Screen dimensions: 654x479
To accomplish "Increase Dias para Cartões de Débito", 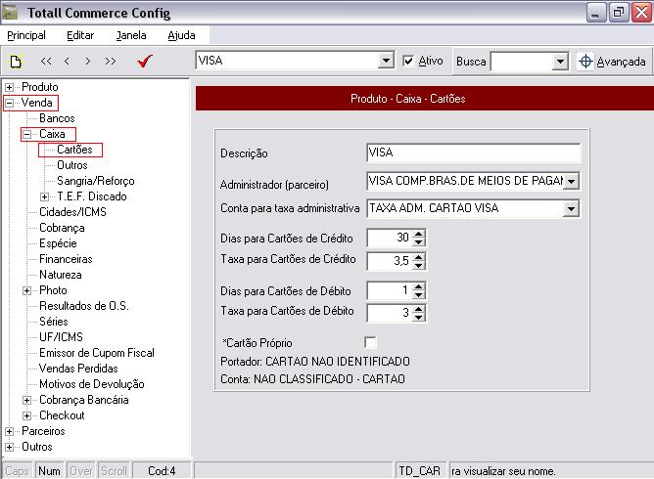I will 418,286.
